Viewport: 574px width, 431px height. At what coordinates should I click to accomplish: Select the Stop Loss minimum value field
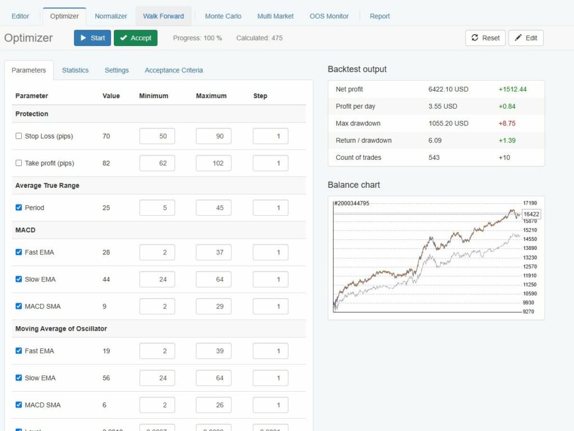point(156,136)
